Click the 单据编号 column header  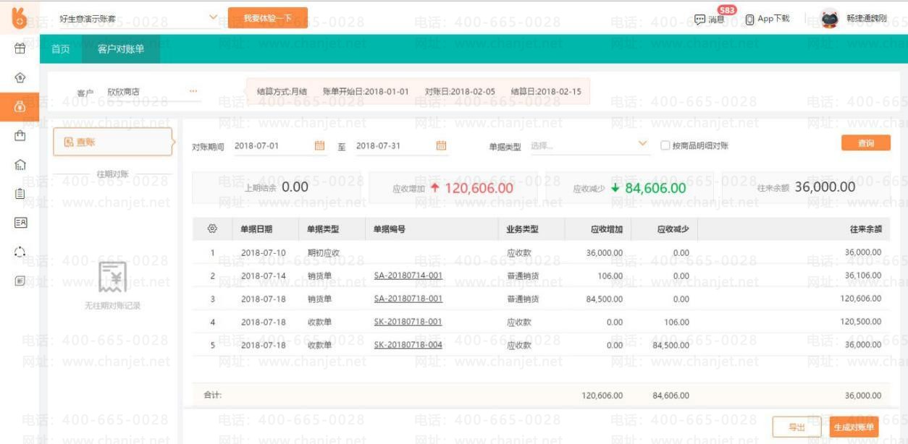point(390,229)
